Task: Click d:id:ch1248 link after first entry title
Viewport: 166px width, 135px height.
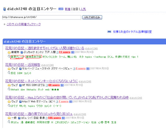Action: pos(91,49)
